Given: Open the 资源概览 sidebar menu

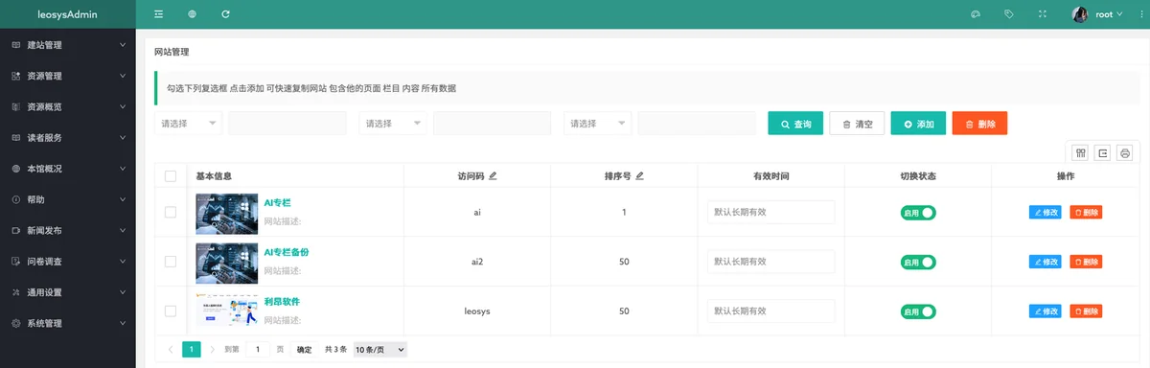Looking at the screenshot, I should coord(68,106).
